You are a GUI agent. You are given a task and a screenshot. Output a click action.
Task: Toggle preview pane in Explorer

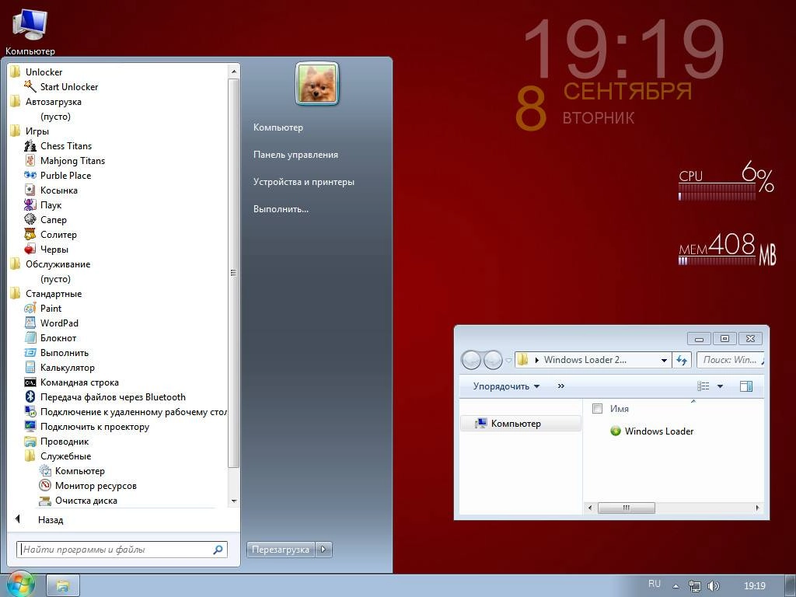(745, 386)
